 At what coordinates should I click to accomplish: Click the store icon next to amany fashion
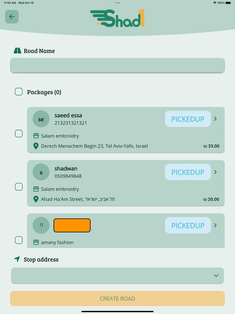[36, 242]
